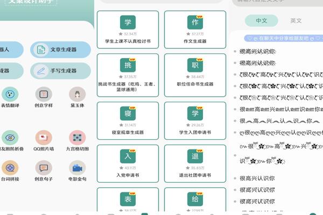Tap the 创意字样 icon
The width and height of the screenshot is (323, 215).
click(x=44, y=94)
